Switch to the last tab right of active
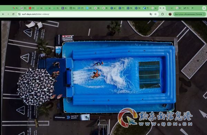 (x=186, y=8)
